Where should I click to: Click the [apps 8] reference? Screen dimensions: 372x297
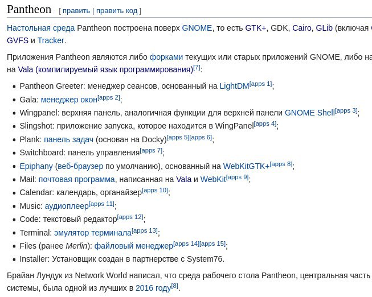point(281,164)
